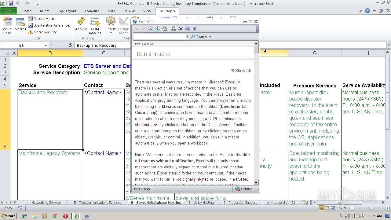Select sheet '5 - Telecommunications Services'
391x220 pixels.
pos(97,203)
